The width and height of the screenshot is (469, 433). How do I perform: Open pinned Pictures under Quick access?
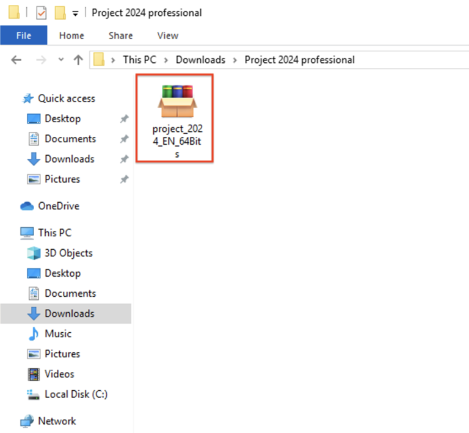(x=54, y=179)
